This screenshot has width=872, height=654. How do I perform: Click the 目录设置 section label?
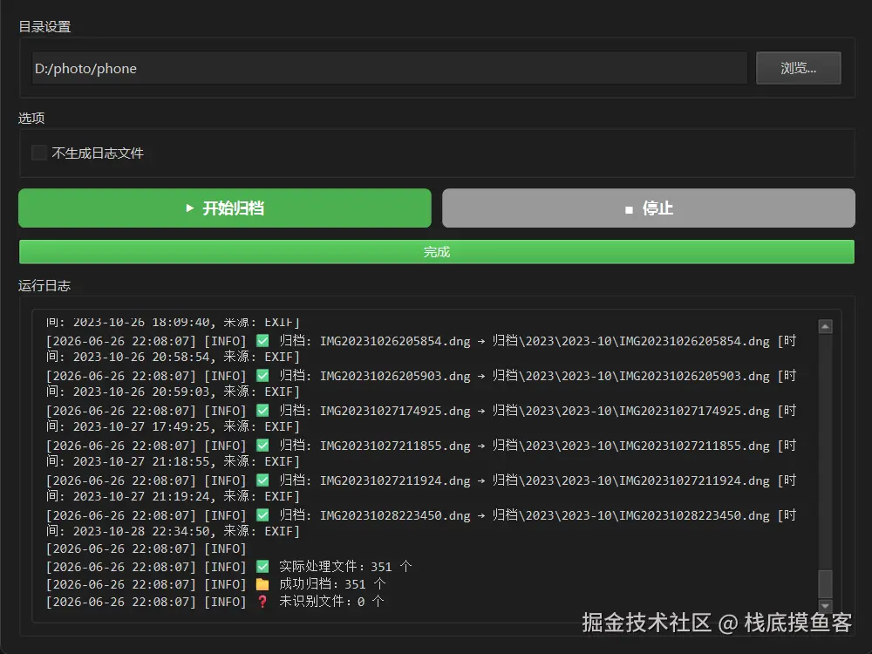(x=44, y=27)
